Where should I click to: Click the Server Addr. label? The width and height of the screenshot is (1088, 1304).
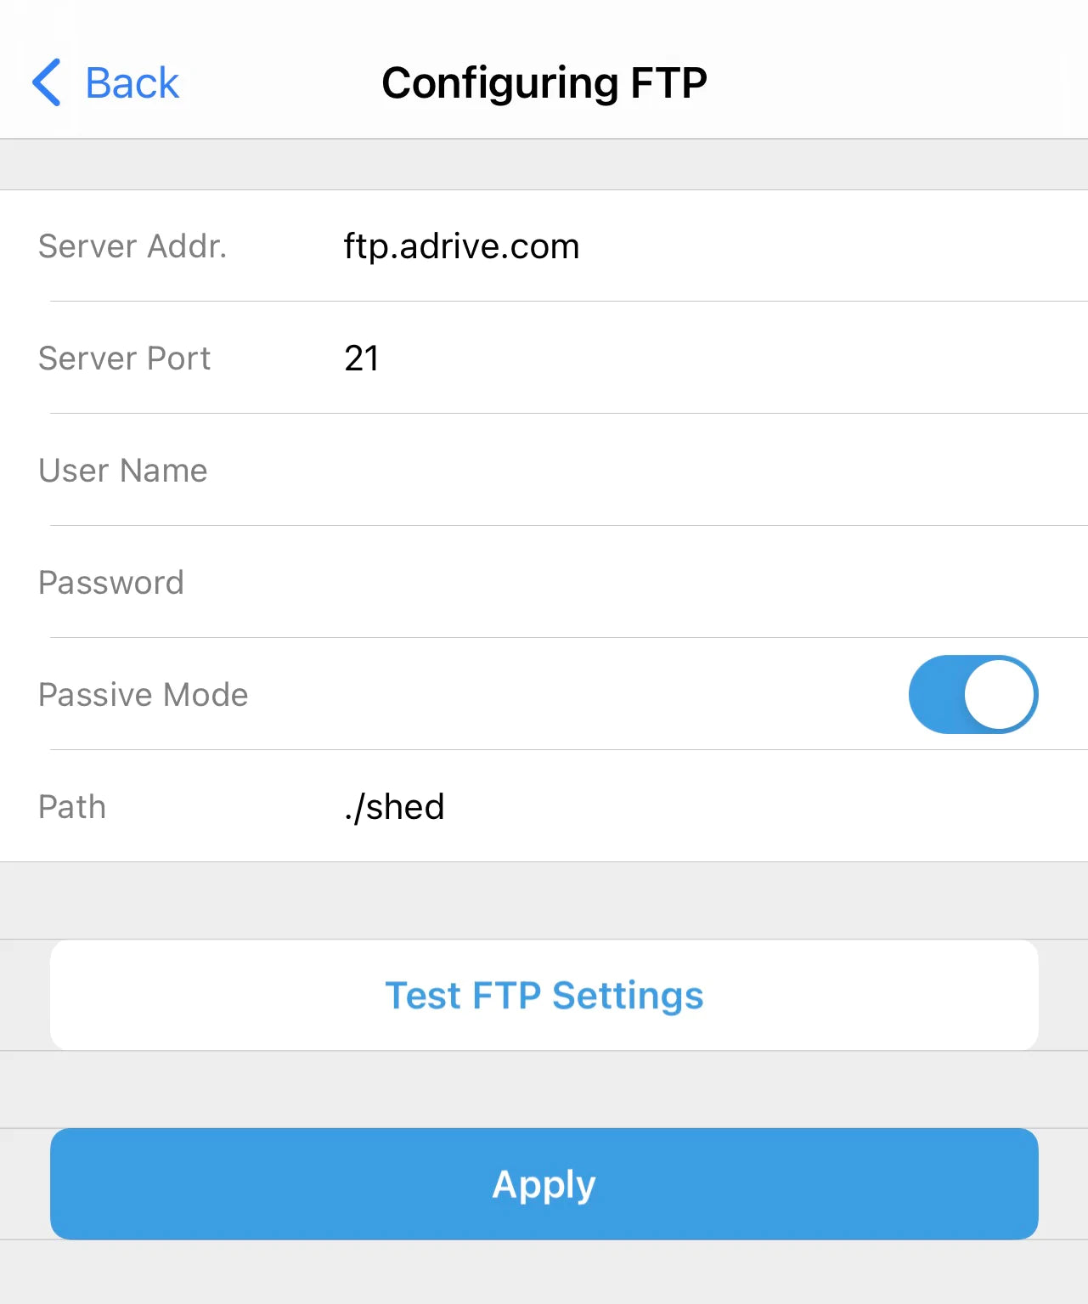coord(132,246)
